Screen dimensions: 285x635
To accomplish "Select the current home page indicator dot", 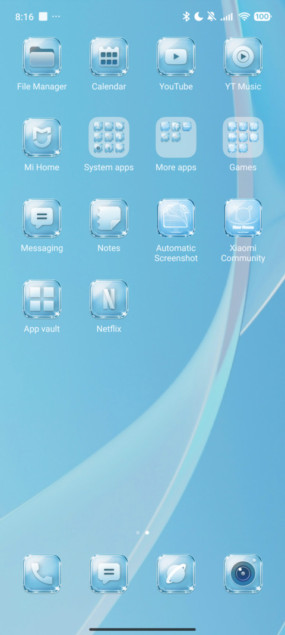I will coord(147,533).
